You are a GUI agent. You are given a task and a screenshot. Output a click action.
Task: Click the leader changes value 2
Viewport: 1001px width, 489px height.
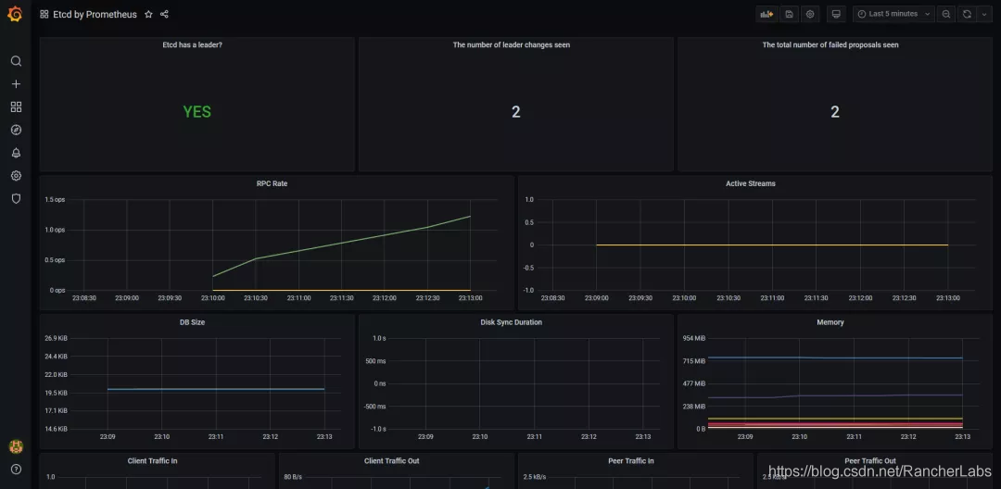point(516,112)
